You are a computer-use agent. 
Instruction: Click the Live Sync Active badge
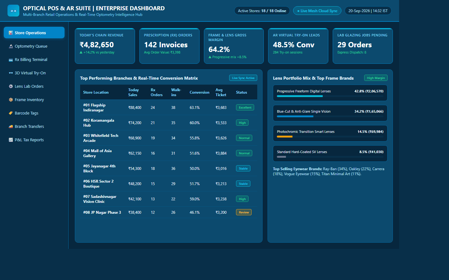(x=243, y=78)
